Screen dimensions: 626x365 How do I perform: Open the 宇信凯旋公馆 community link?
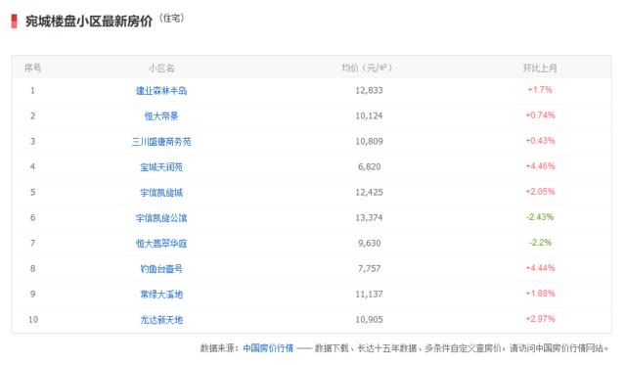161,218
